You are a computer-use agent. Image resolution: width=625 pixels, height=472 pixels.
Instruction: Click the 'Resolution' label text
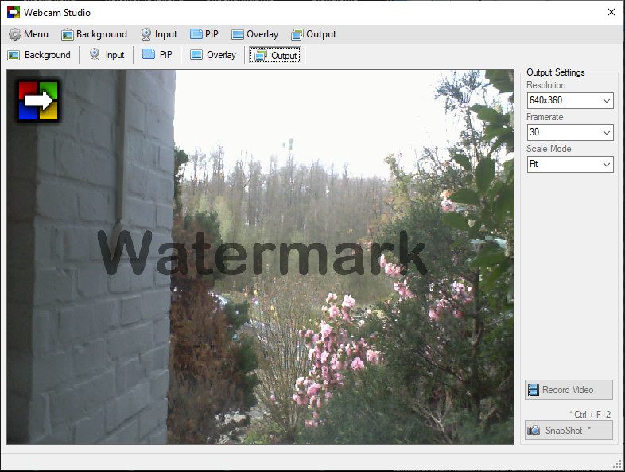tap(545, 85)
